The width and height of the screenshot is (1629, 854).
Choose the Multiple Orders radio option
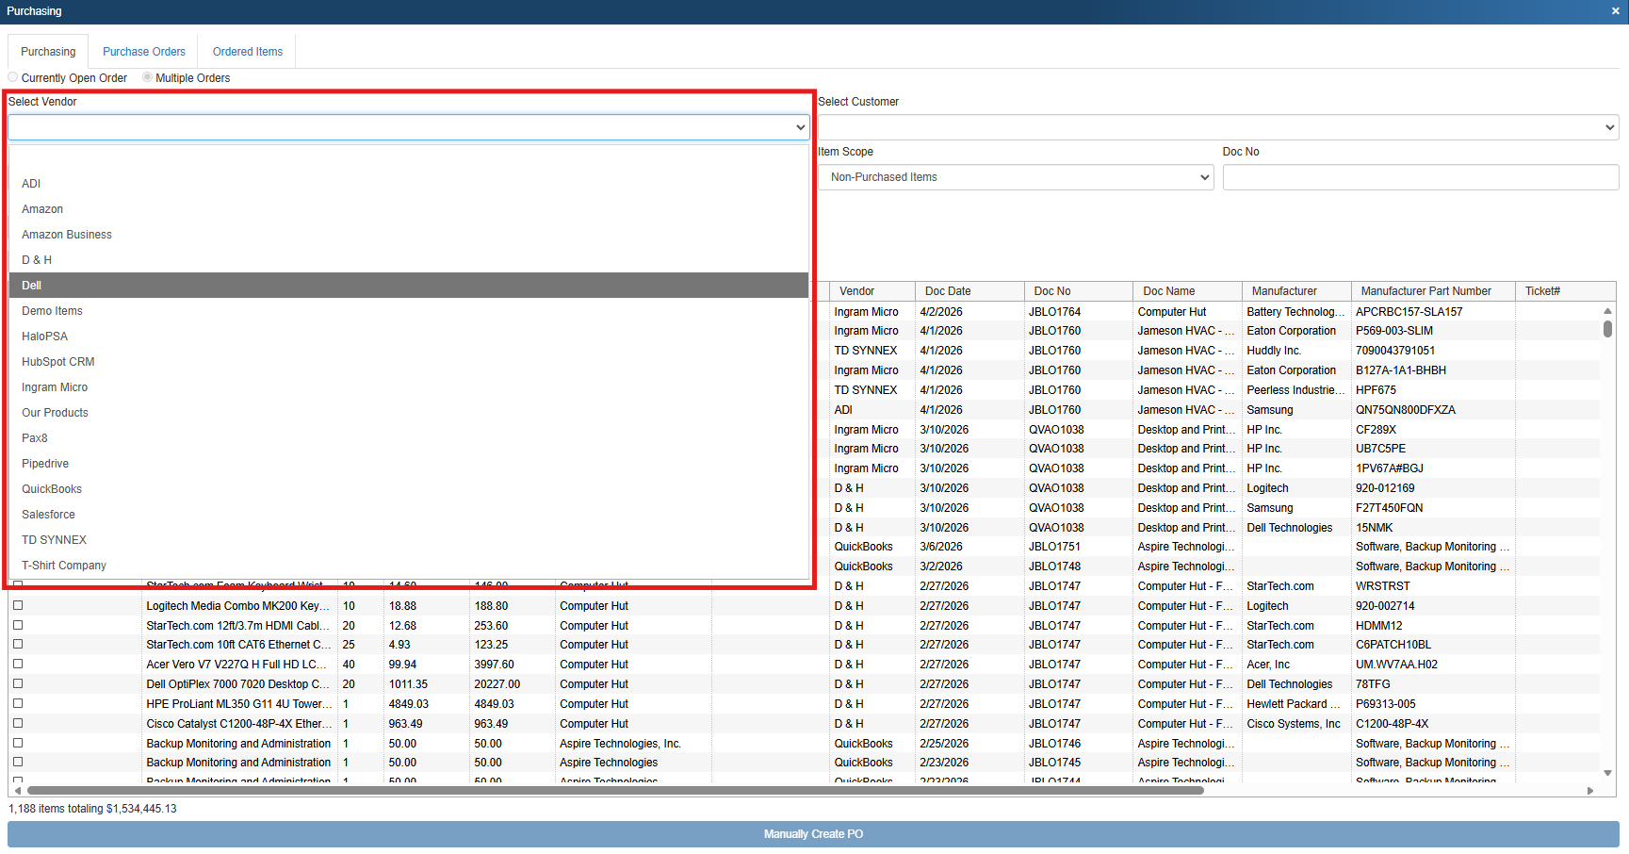click(x=148, y=77)
